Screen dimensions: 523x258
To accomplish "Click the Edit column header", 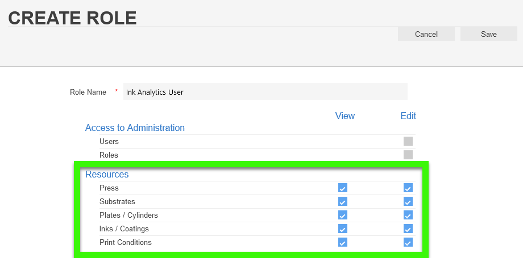I will pos(408,116).
